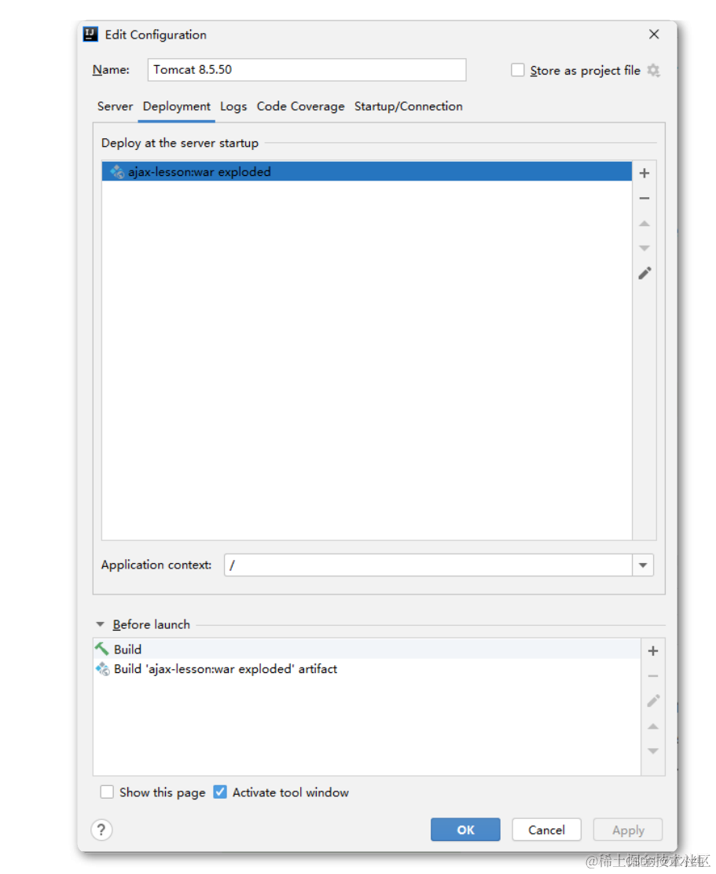This screenshot has width=716, height=874.
Task: Click the artifact icon of ajax-lesson:war exploded
Action: 116,172
